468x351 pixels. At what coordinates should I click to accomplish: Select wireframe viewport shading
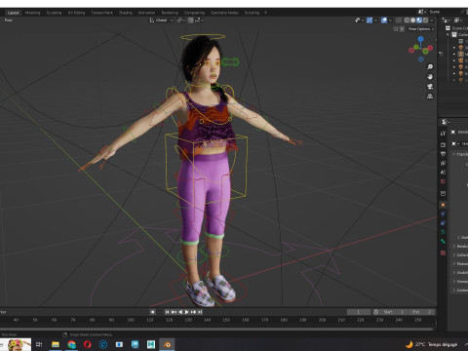407,20
